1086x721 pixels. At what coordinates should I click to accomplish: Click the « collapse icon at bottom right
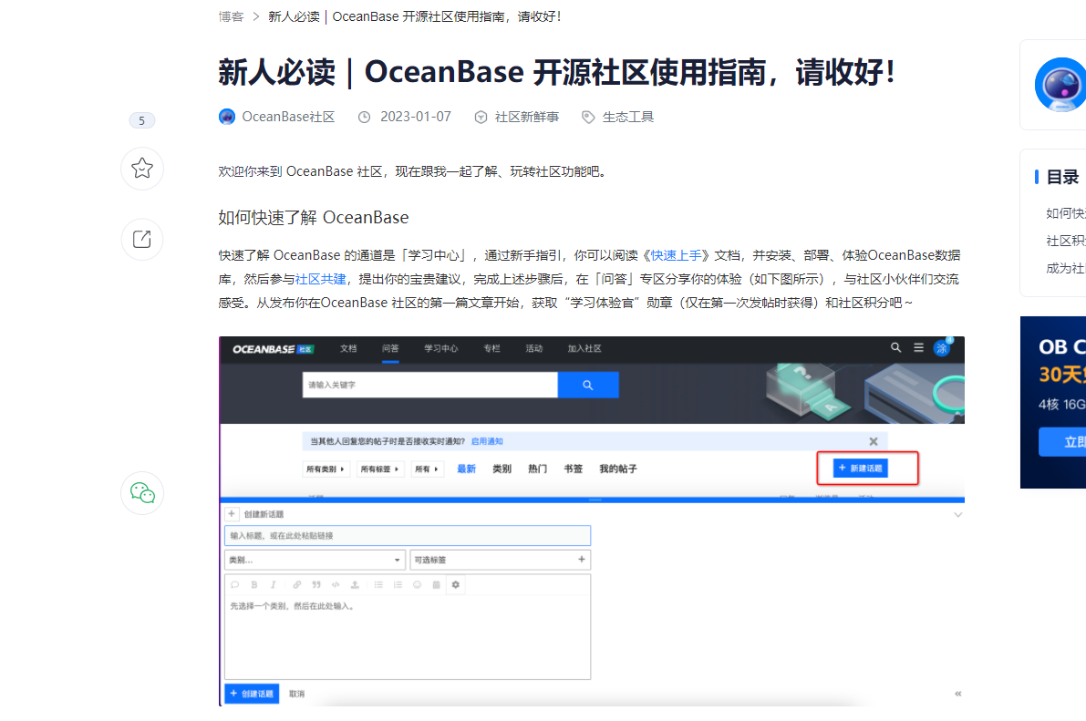[x=957, y=694]
